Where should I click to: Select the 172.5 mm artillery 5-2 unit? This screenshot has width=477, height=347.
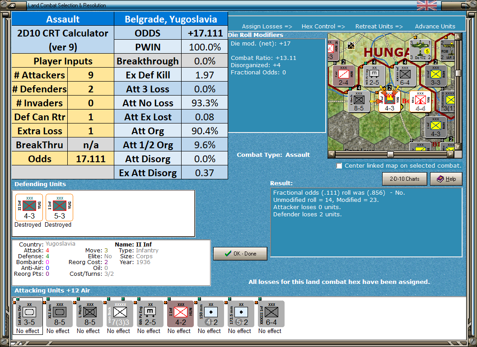pos(241,314)
